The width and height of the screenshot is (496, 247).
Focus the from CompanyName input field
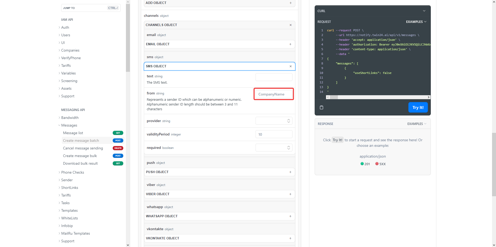pos(274,94)
